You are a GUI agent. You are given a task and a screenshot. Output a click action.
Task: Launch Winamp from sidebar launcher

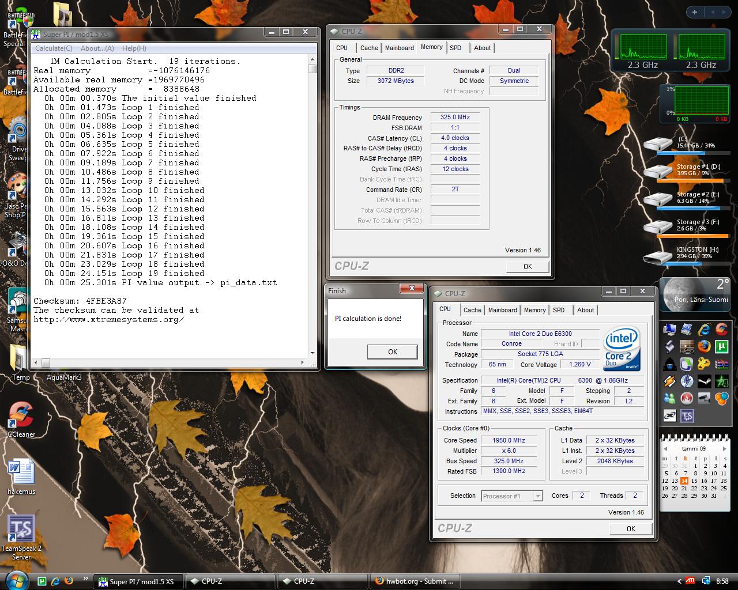point(670,381)
